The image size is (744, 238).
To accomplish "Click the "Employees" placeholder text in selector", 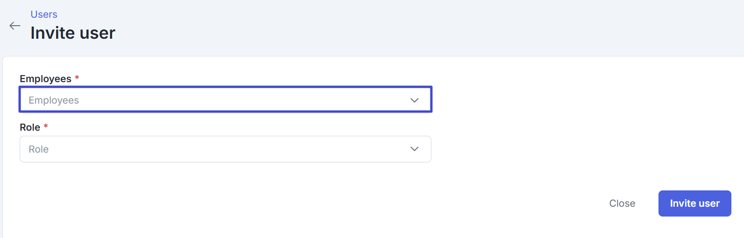I will pyautogui.click(x=54, y=100).
